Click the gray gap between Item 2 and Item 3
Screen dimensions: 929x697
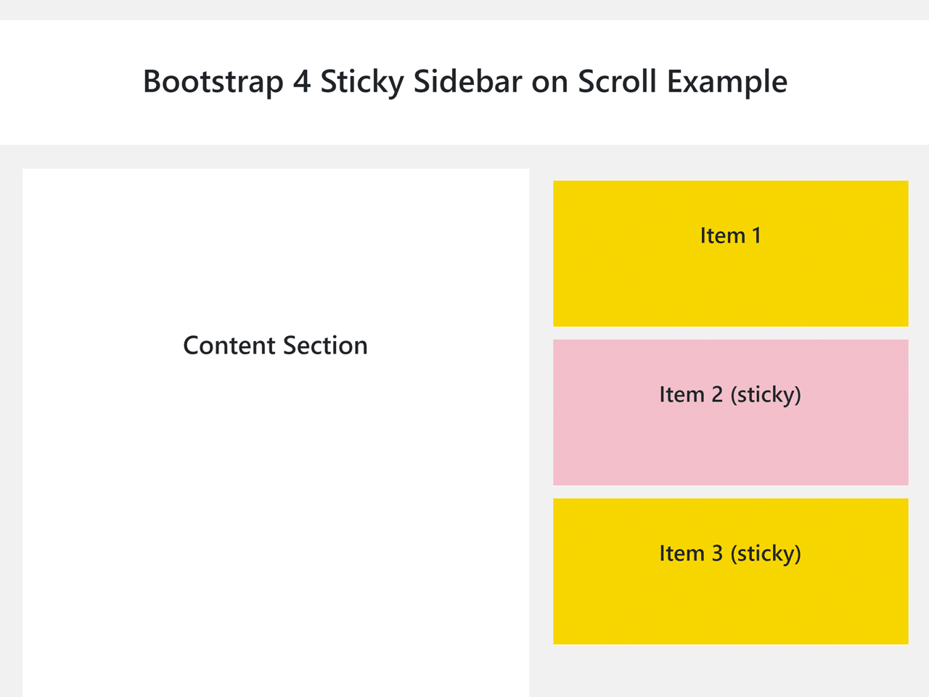point(730,492)
